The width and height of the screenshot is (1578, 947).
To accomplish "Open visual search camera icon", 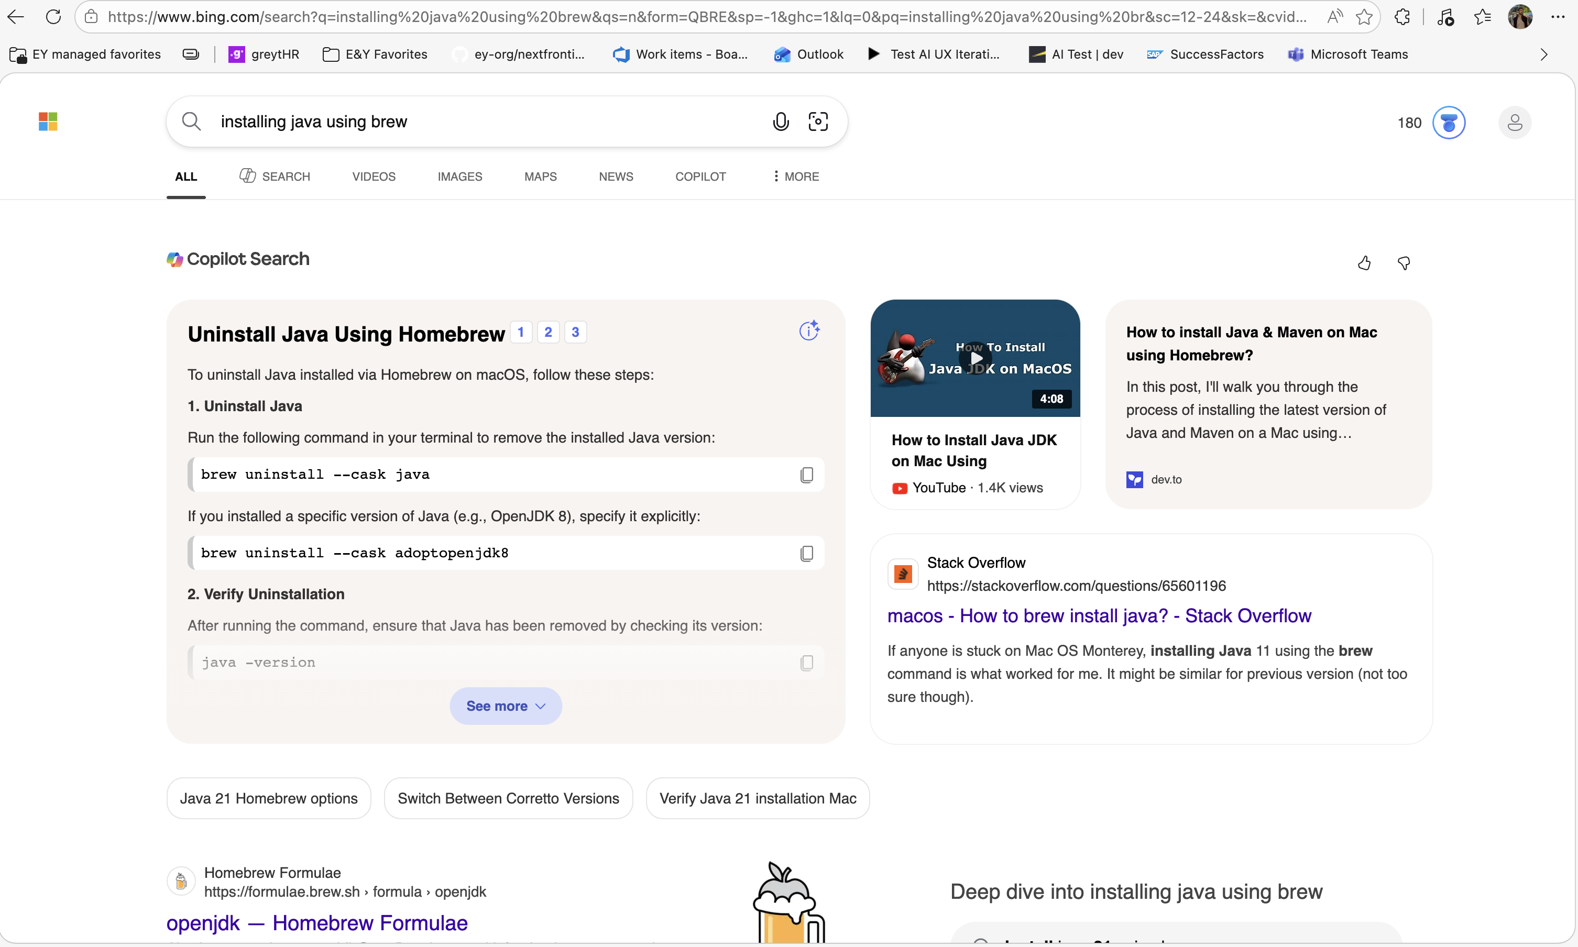I will 818,121.
